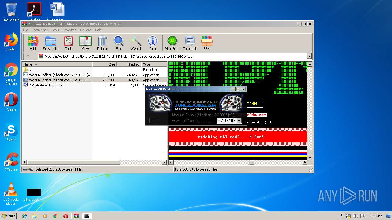The image size is (392, 220).
Task: Open Windows Media Player from taskbar
Action: point(45,216)
